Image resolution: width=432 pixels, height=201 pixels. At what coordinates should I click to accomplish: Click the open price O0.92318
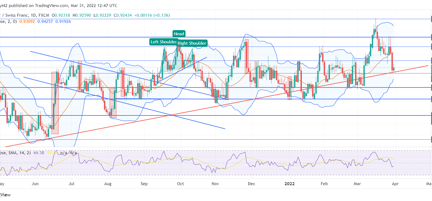pos(61,15)
